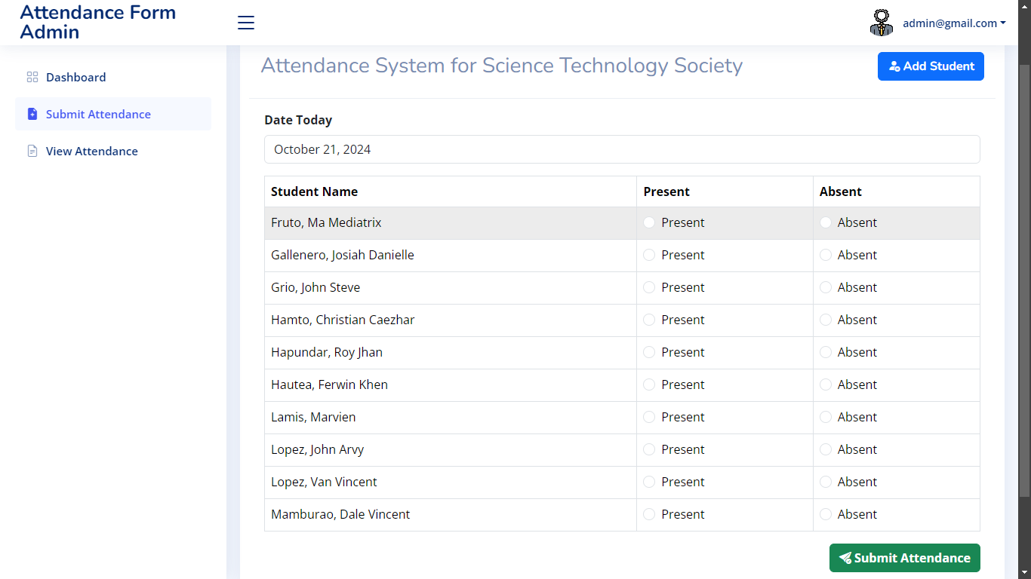Viewport: 1031px width, 579px height.
Task: Click the page vertical scrollbar
Action: tap(1024, 279)
